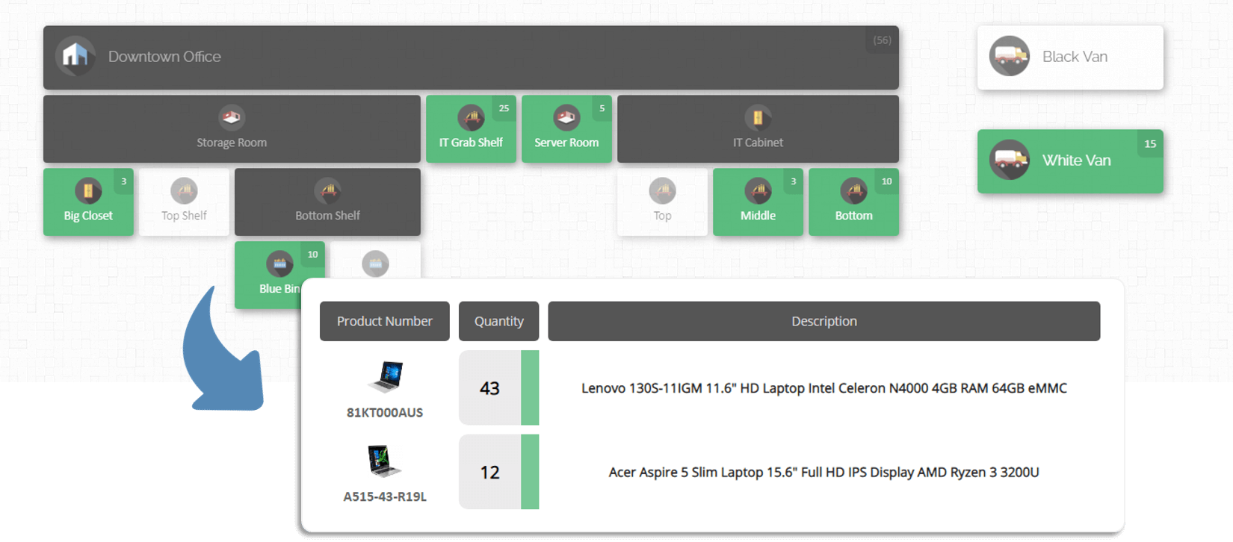
Task: Click the quantity value 43
Action: point(489,388)
